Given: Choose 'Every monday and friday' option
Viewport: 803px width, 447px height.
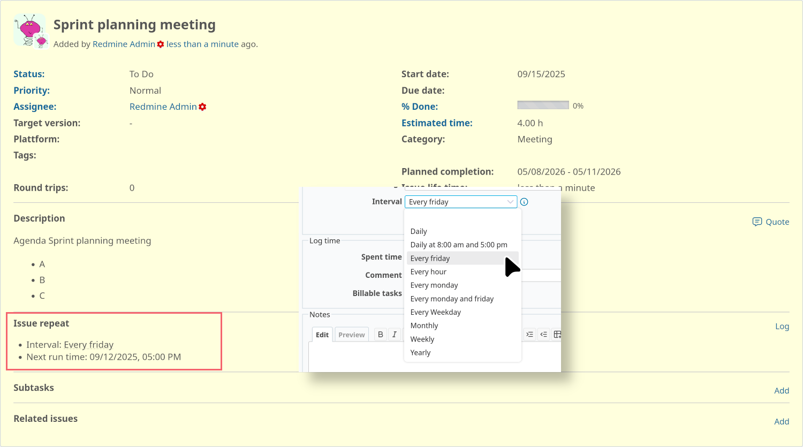Looking at the screenshot, I should pos(463,299).
